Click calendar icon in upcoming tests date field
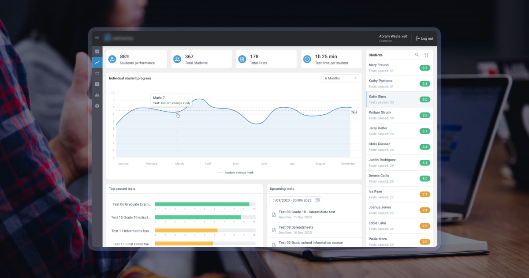 point(317,200)
